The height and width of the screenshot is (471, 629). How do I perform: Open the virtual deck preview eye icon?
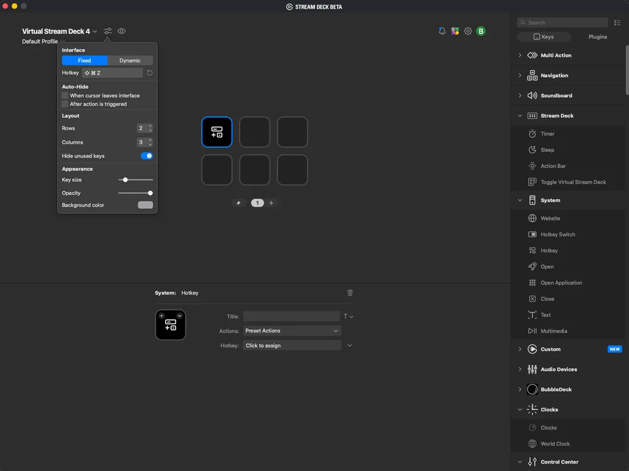click(x=121, y=31)
